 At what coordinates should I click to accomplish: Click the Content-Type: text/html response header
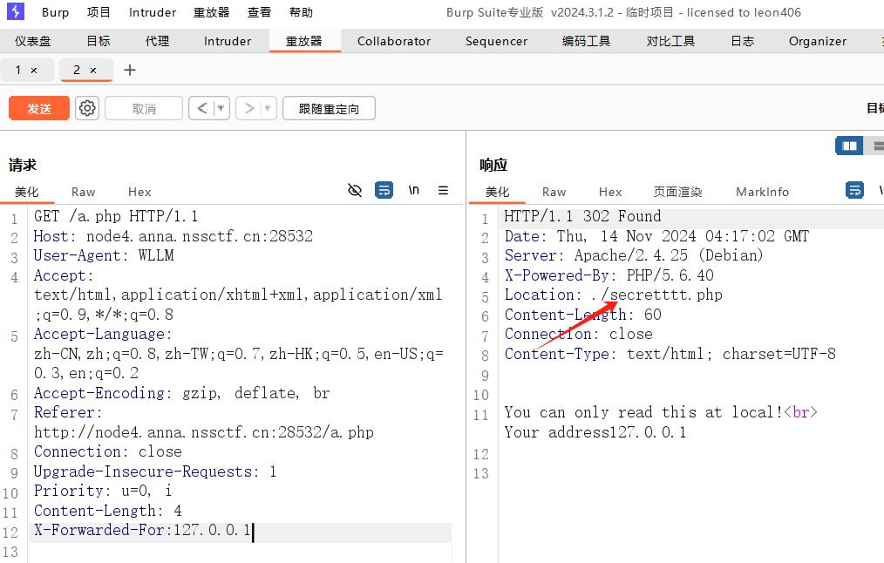point(670,354)
